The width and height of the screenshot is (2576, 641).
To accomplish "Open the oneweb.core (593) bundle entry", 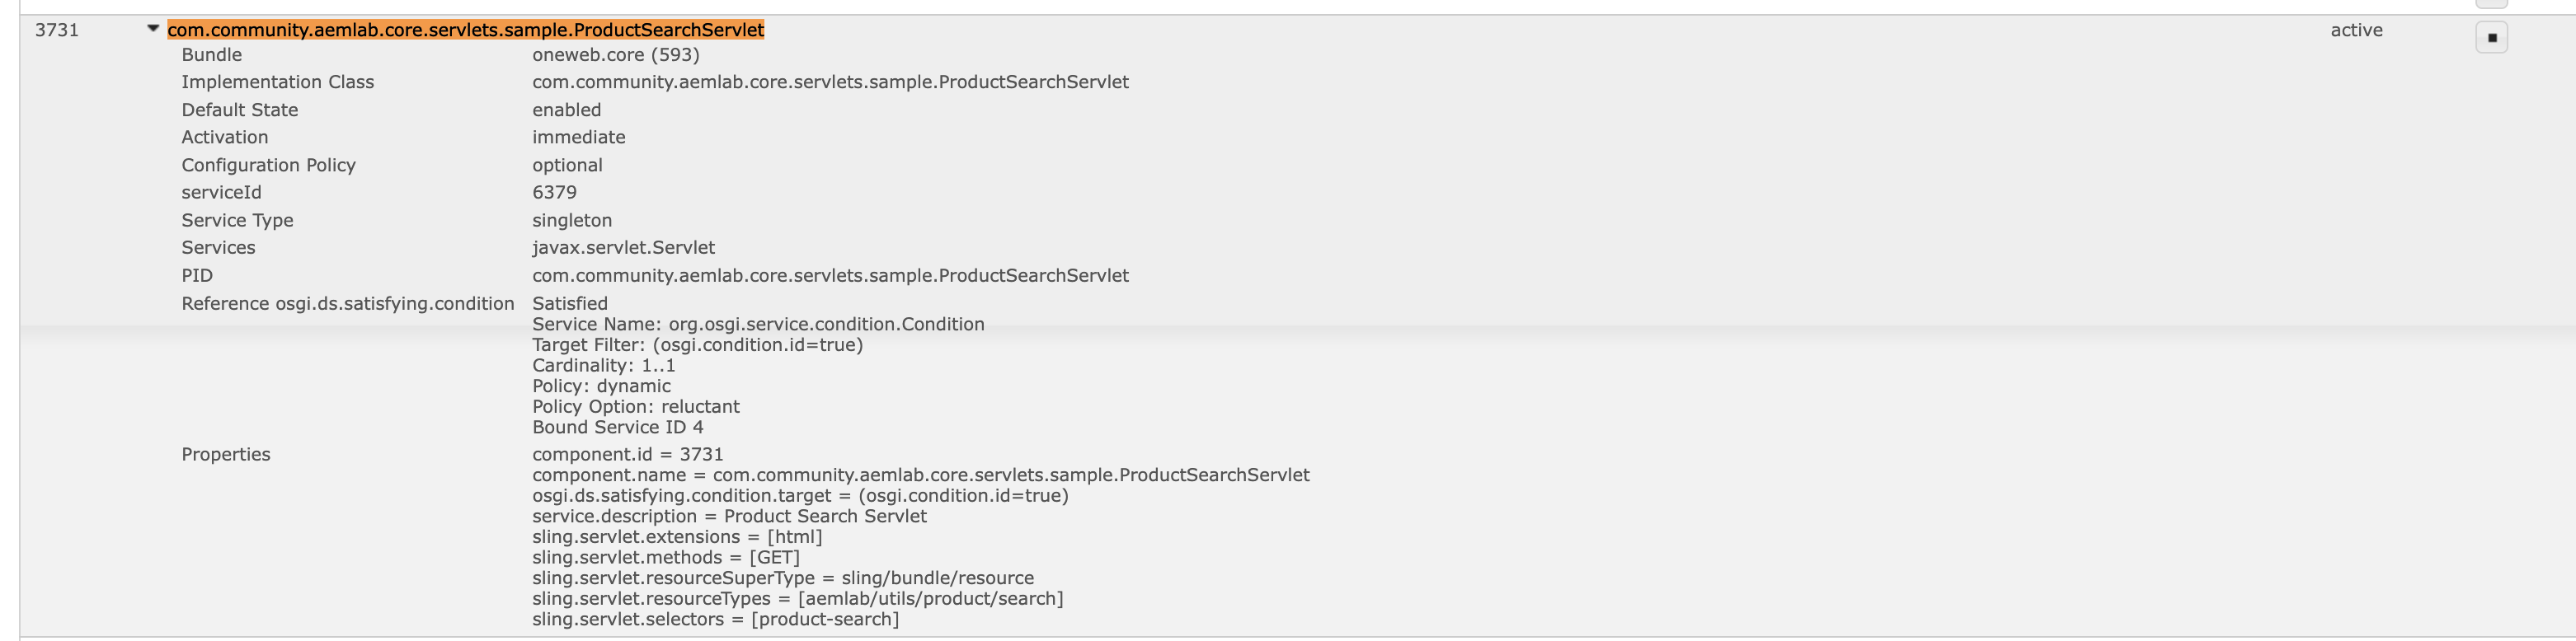I will pyautogui.click(x=616, y=55).
